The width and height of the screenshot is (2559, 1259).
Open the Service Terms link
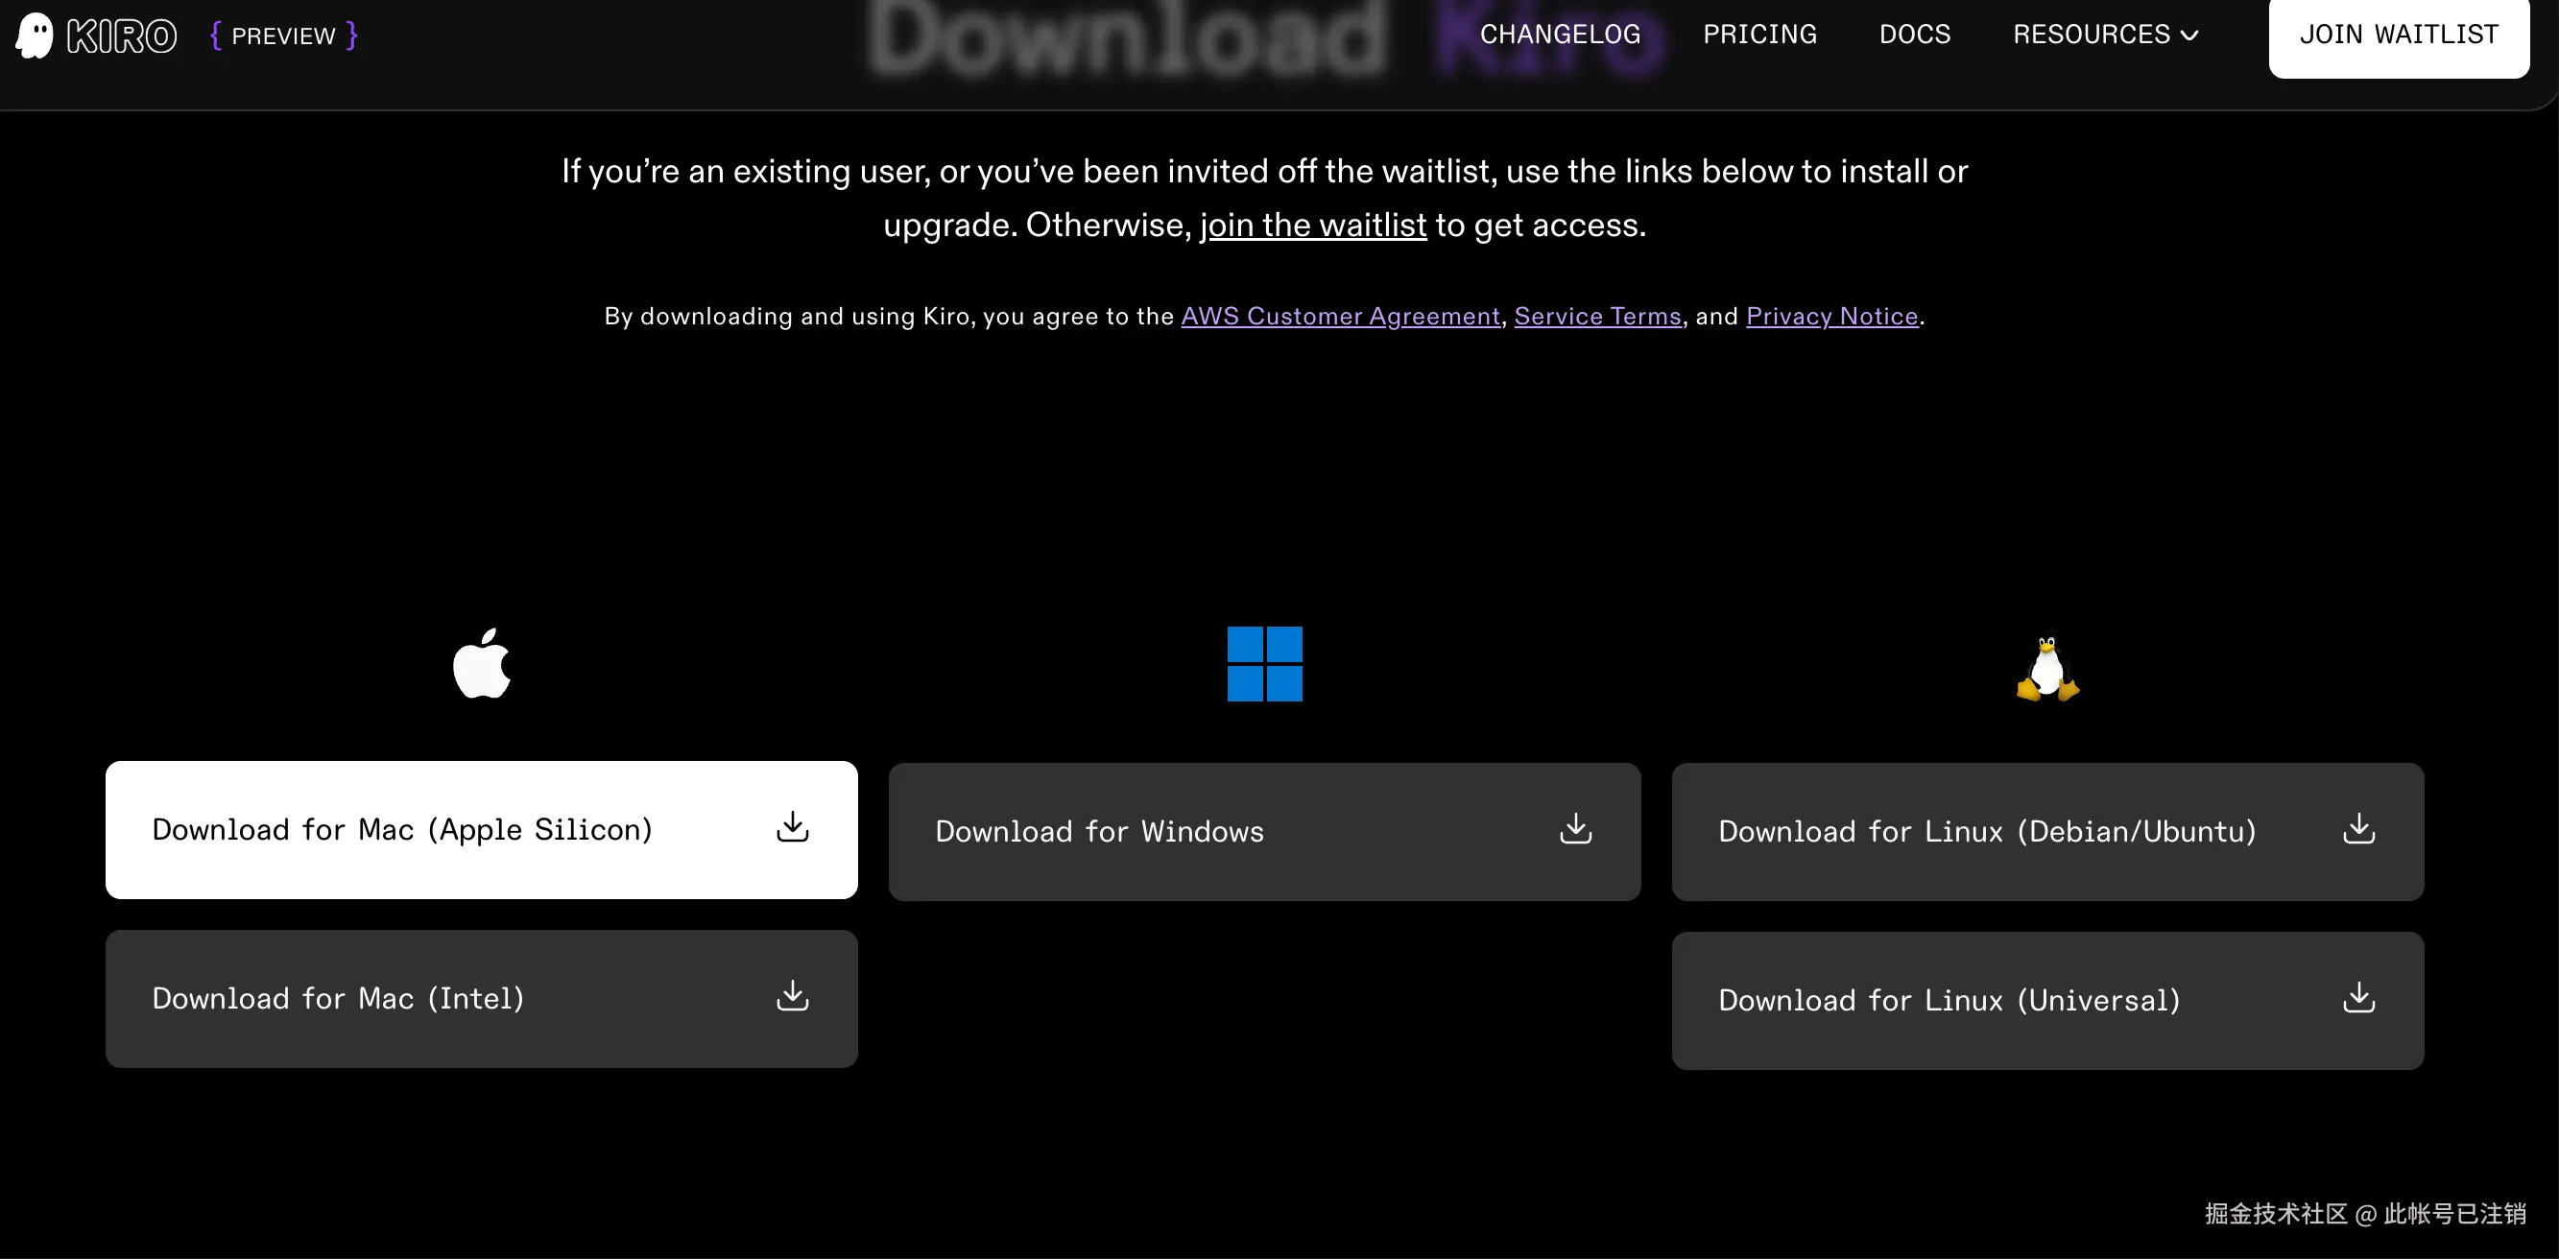[x=1597, y=316]
